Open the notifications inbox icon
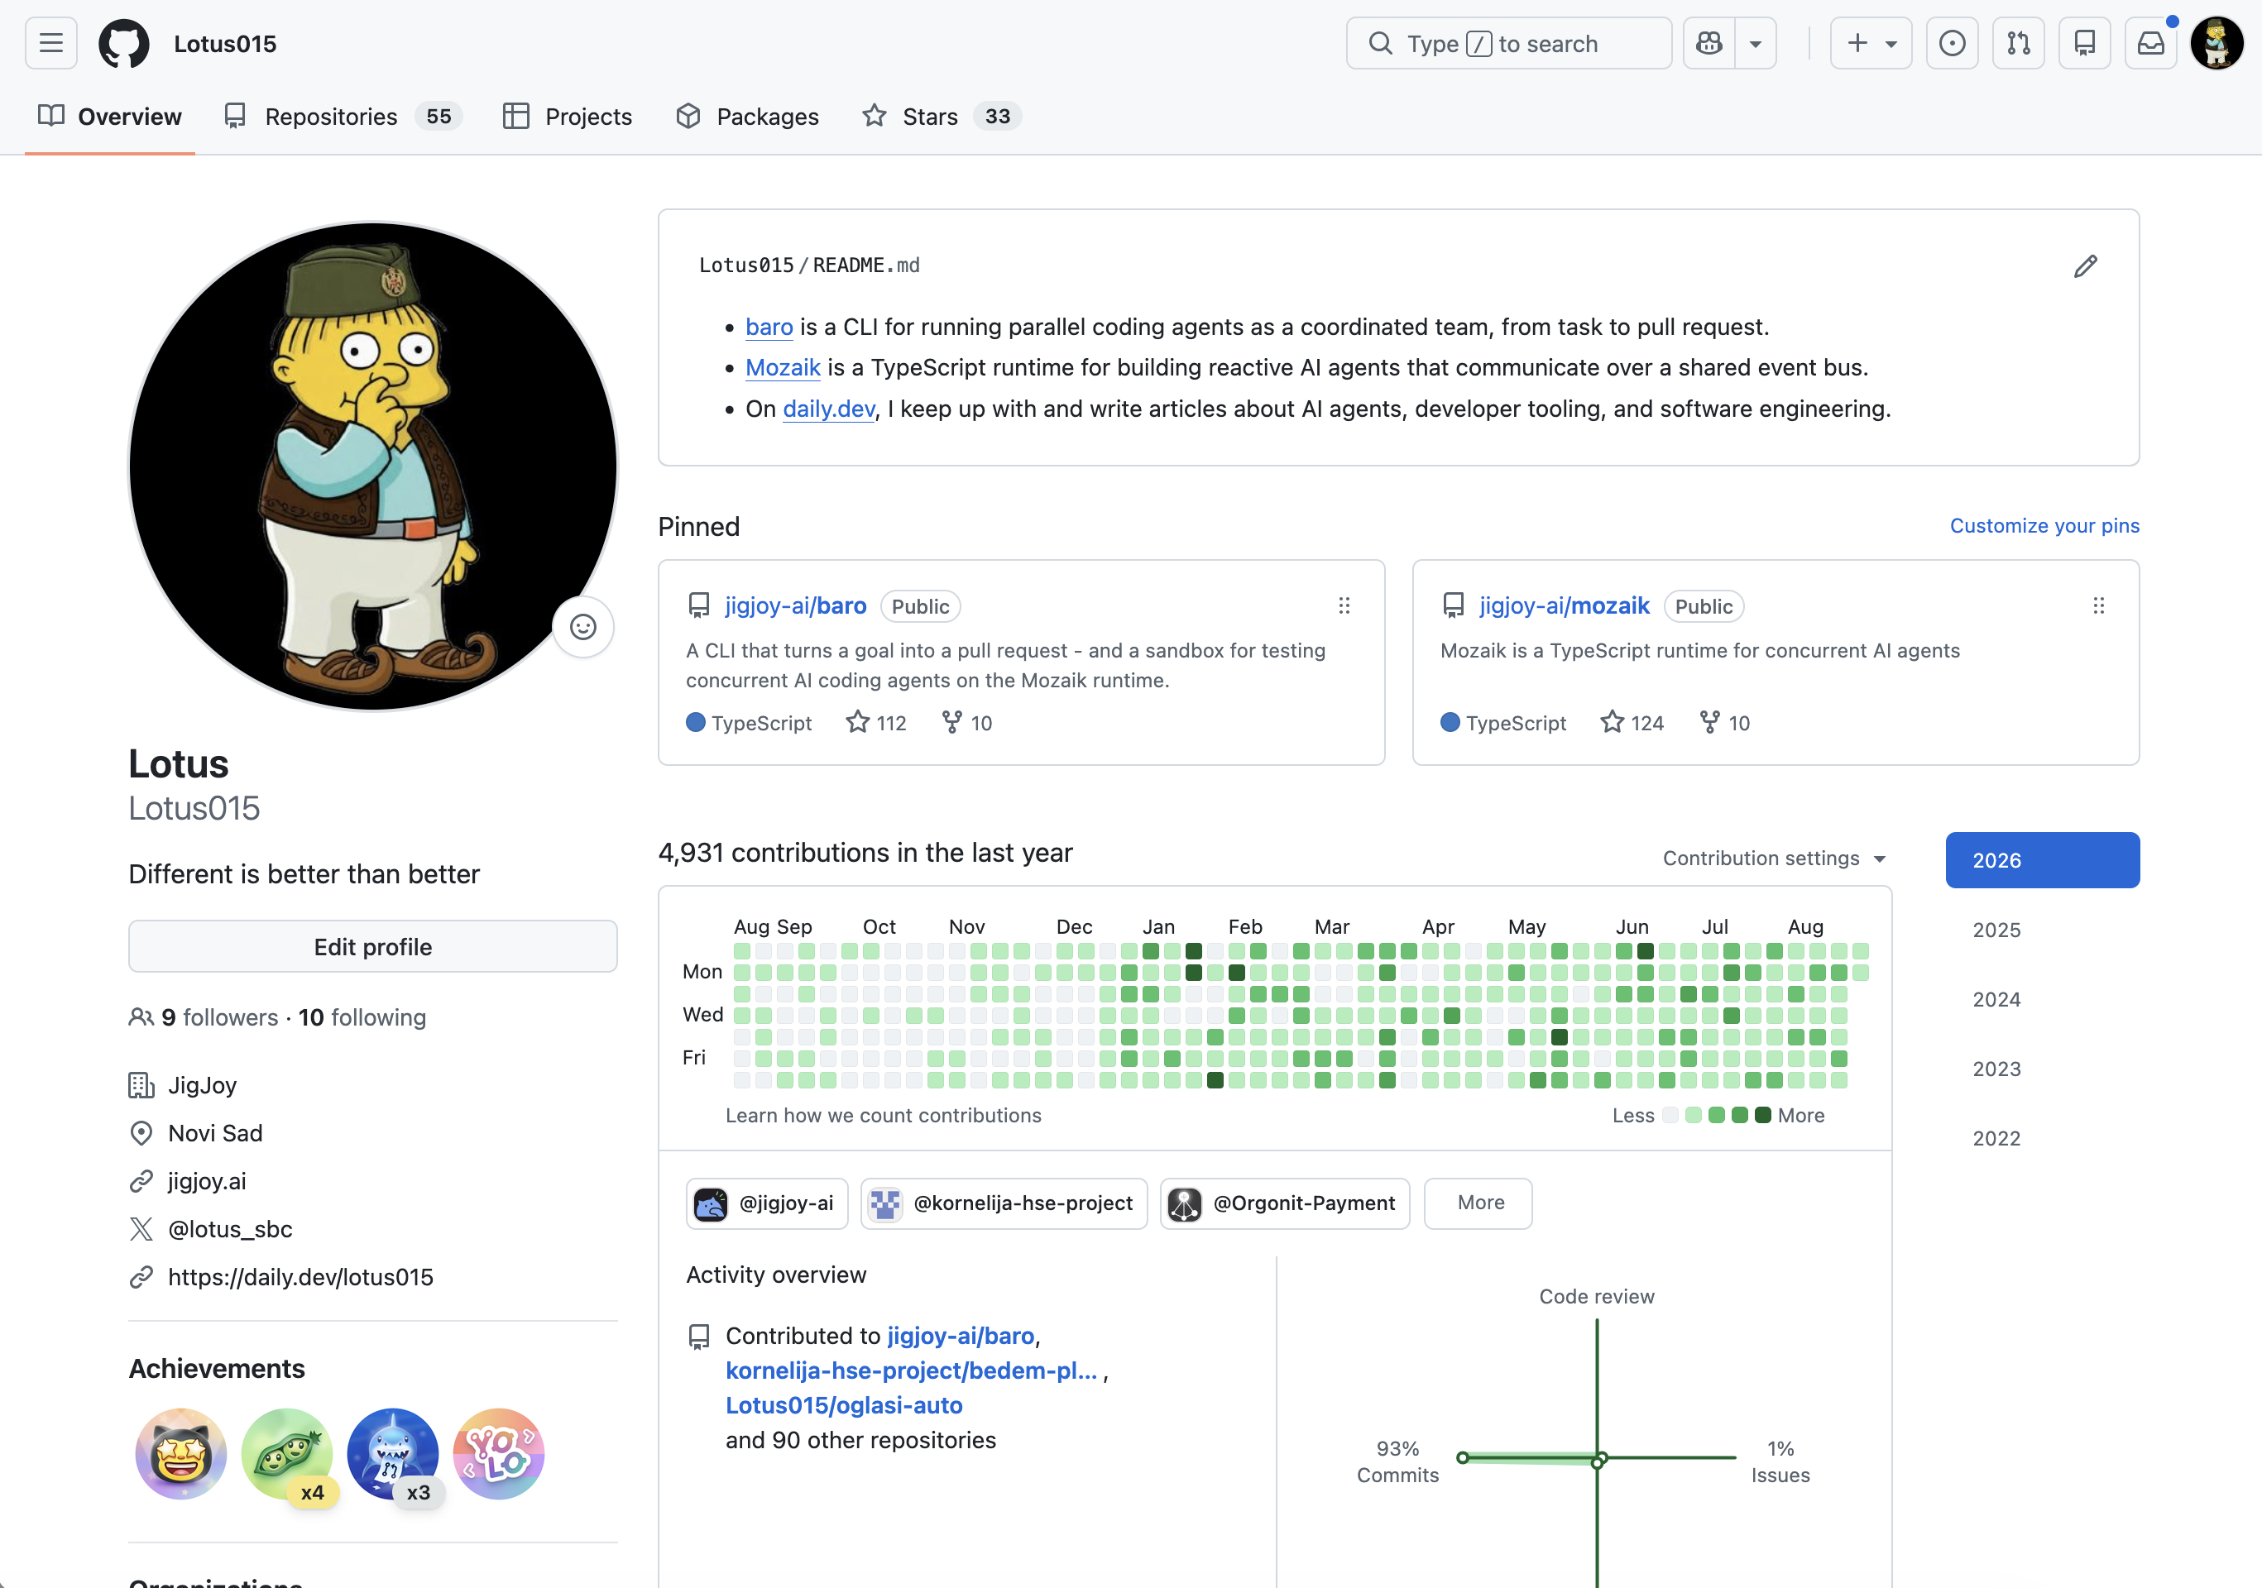Screen dimensions: 2262x1588 tap(2150, 43)
